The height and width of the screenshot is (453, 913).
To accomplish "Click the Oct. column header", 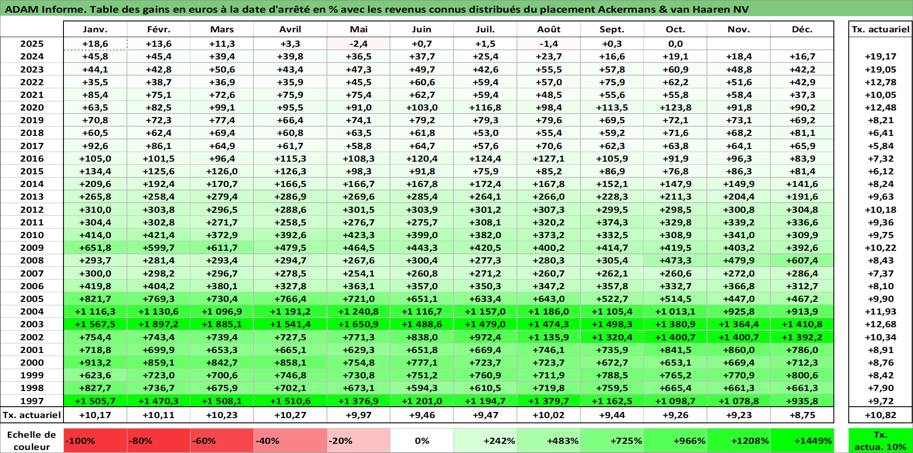I will pos(676,29).
